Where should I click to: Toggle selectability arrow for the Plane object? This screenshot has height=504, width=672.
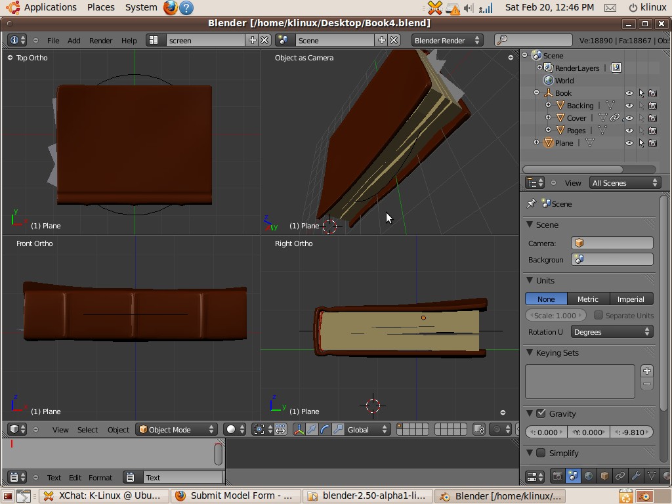[x=641, y=142]
